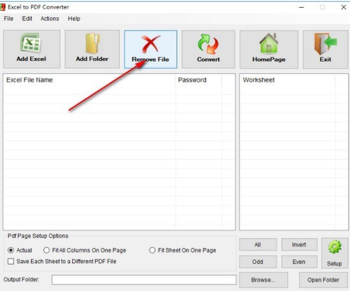Start conversion with the Convert button
The image size is (350, 291).
click(208, 50)
